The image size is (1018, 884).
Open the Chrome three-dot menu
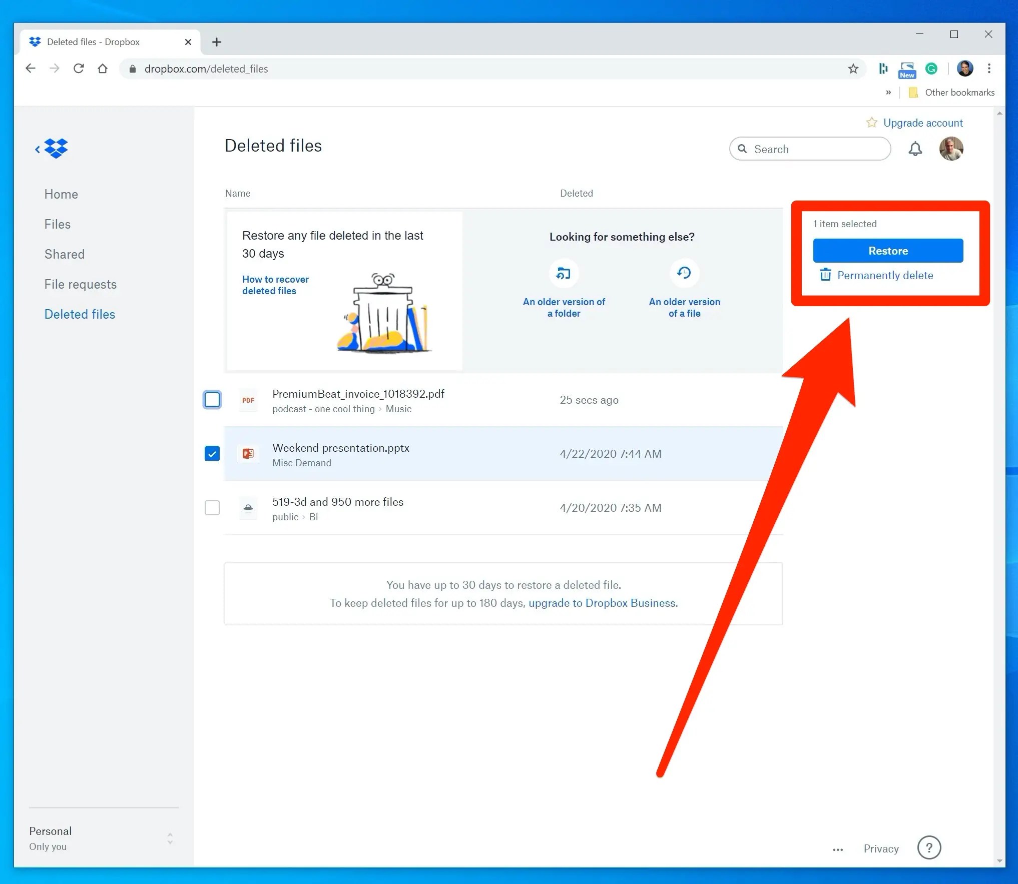[x=989, y=69]
